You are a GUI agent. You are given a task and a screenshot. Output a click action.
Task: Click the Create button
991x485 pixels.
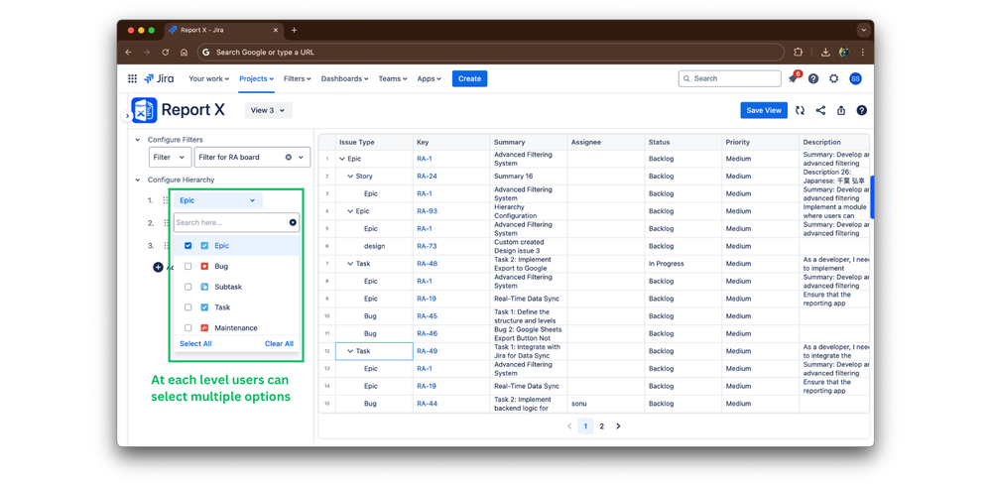[469, 79]
